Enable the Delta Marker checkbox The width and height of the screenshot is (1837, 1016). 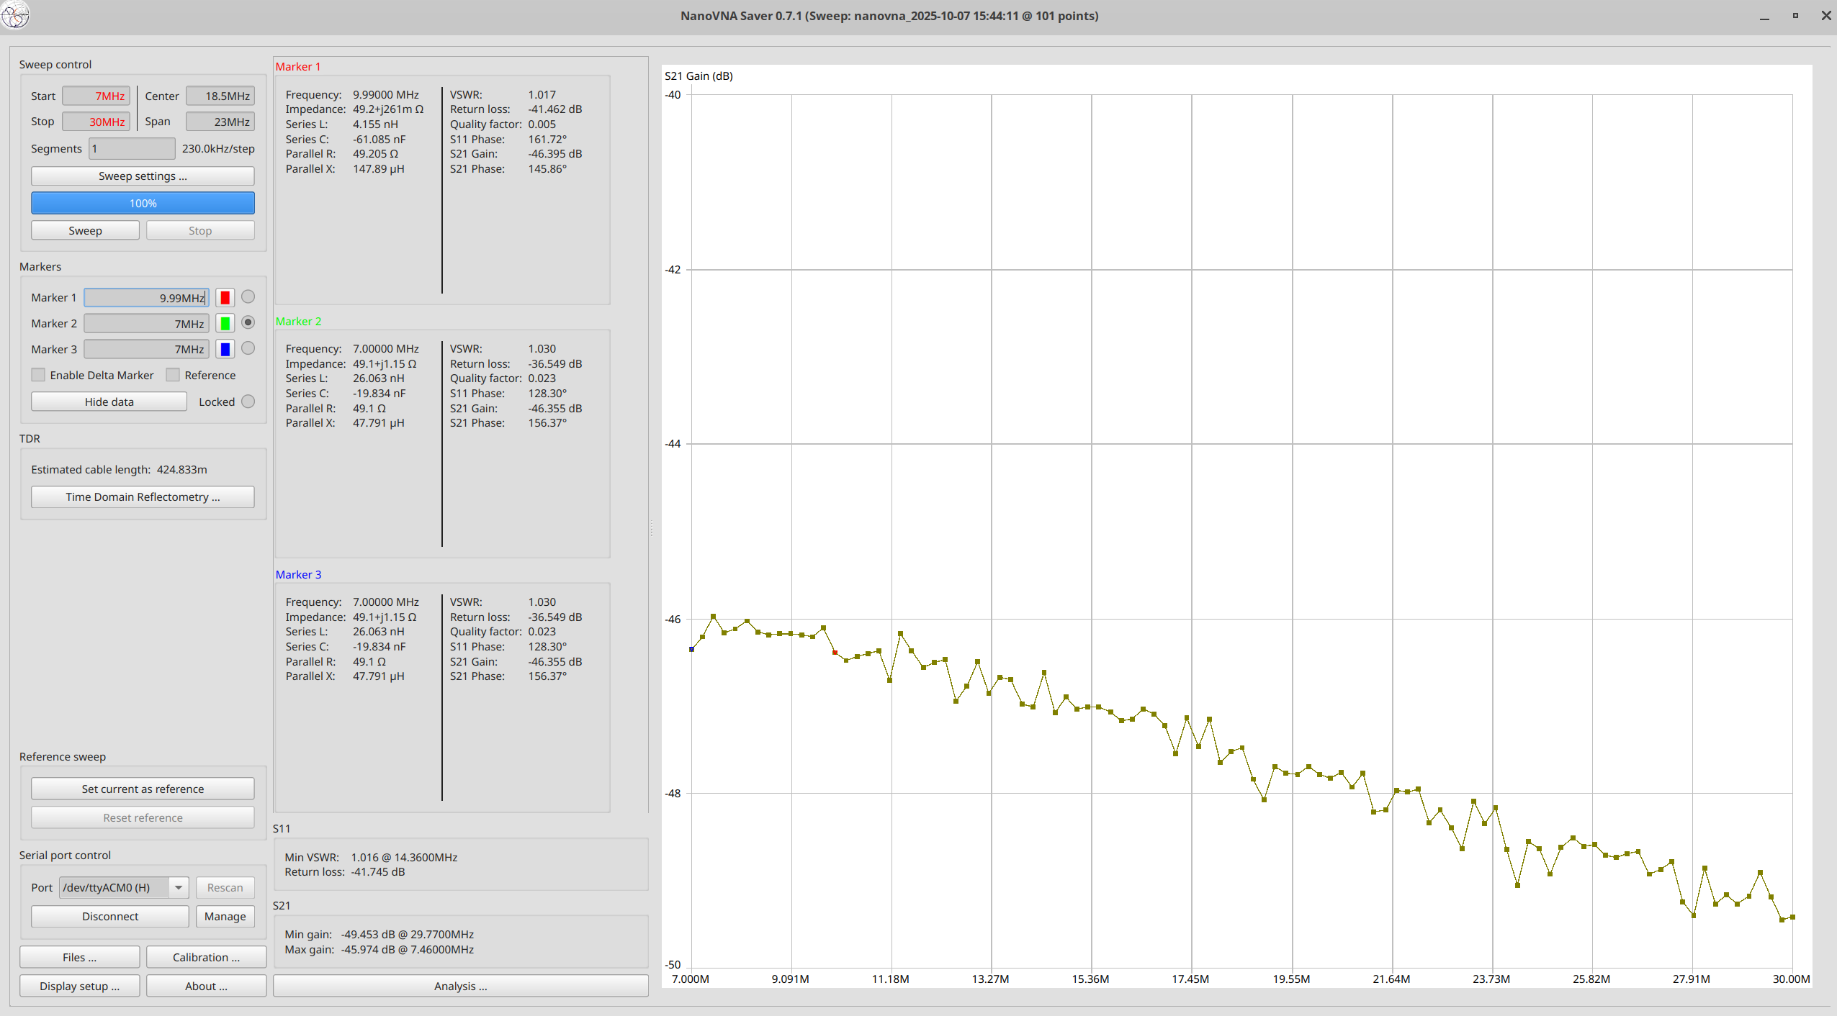(37, 374)
